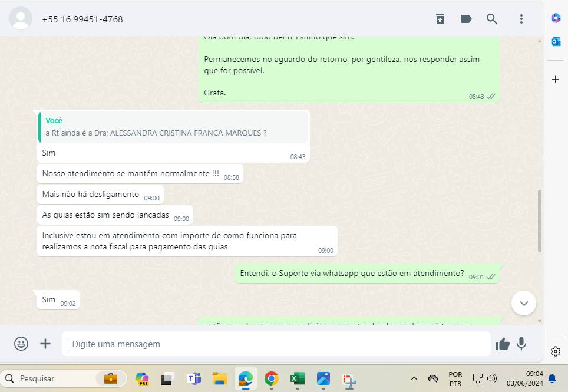The height and width of the screenshot is (392, 568).
Task: Add a new app to the Edge sidebar
Action: pyautogui.click(x=555, y=80)
